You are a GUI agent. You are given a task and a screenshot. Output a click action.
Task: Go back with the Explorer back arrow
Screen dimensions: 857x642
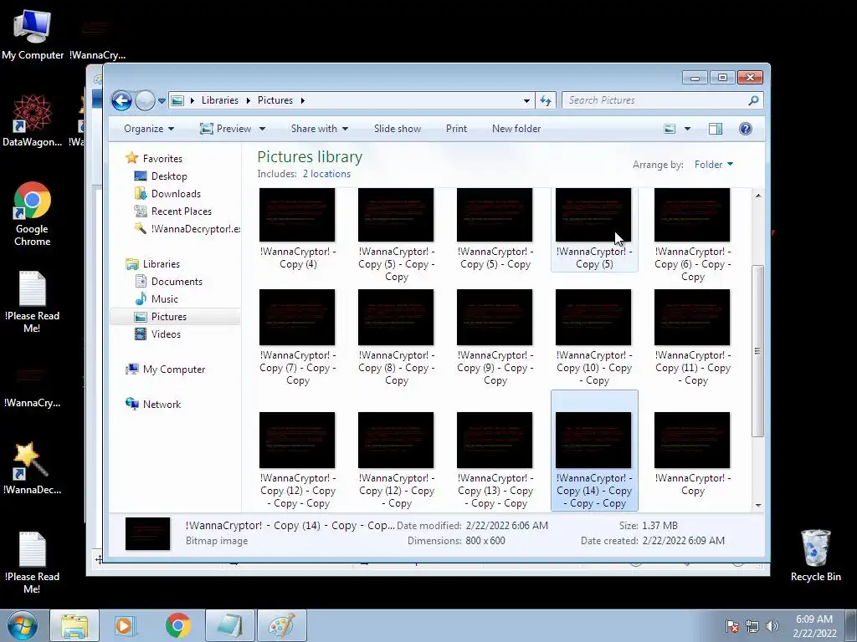click(121, 100)
